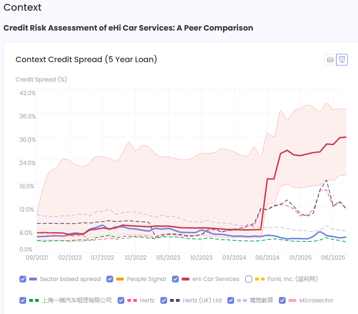Uncheck the Microsector checkbox
358x314 pixels.
pos(282,300)
